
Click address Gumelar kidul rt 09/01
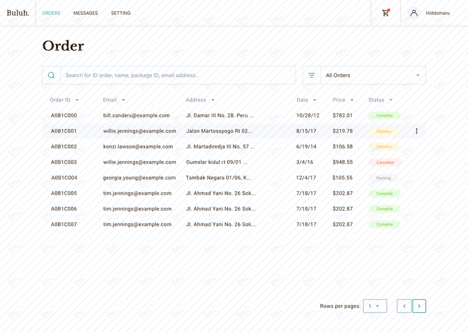coord(216,162)
